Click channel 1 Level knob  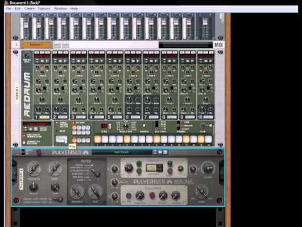pos(38,81)
